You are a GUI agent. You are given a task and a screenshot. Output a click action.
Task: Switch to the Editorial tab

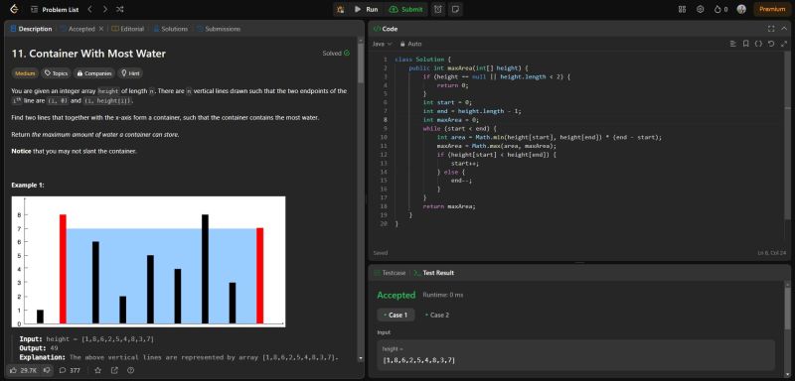point(128,29)
